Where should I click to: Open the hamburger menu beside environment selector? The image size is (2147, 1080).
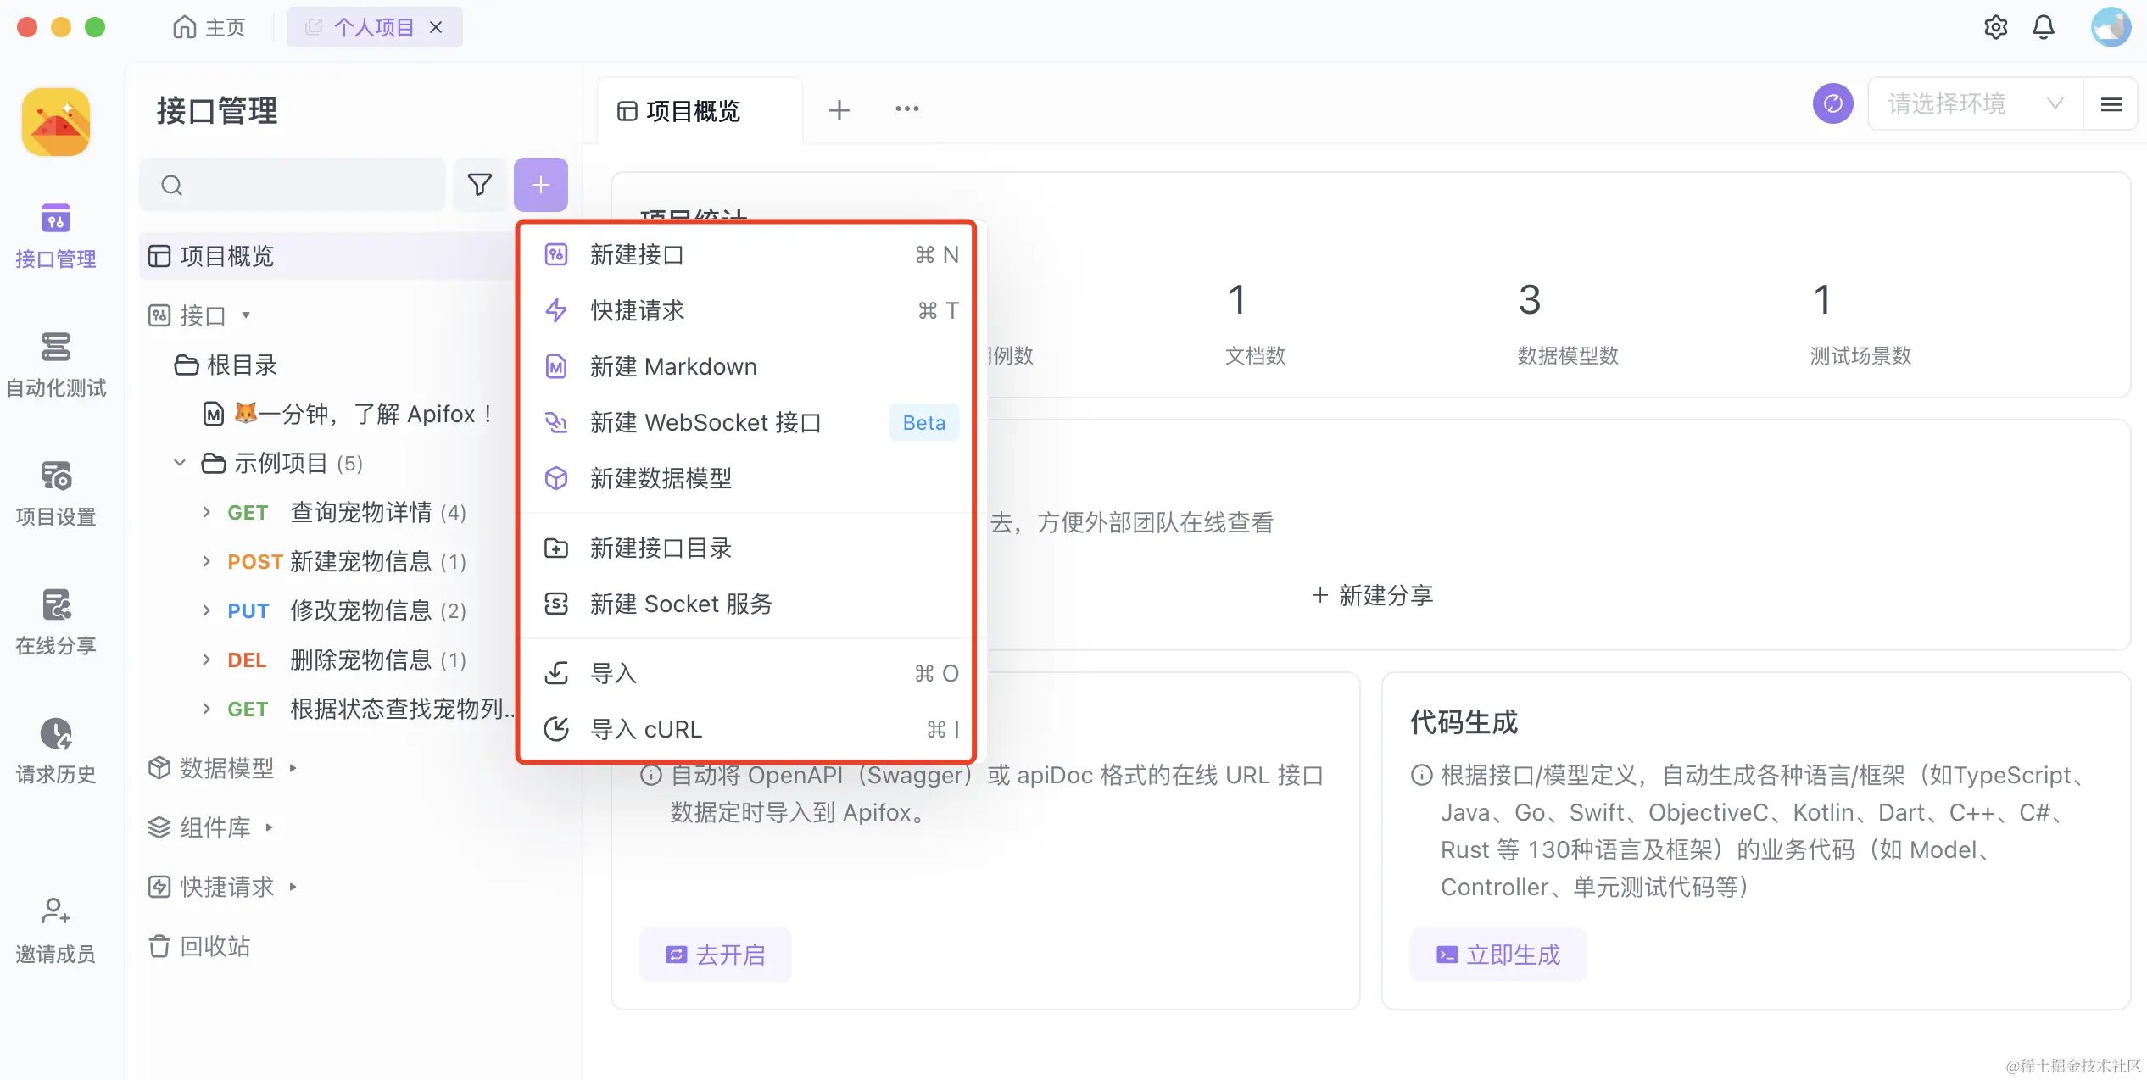click(x=2111, y=103)
